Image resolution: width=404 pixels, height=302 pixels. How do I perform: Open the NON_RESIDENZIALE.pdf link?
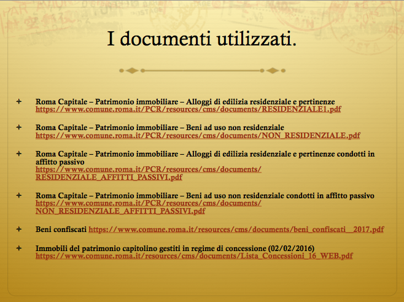click(x=198, y=136)
